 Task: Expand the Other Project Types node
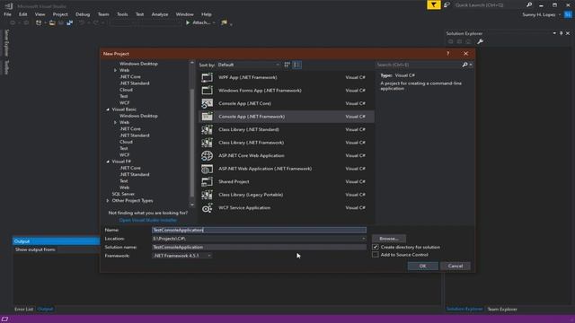pyautogui.click(x=108, y=201)
